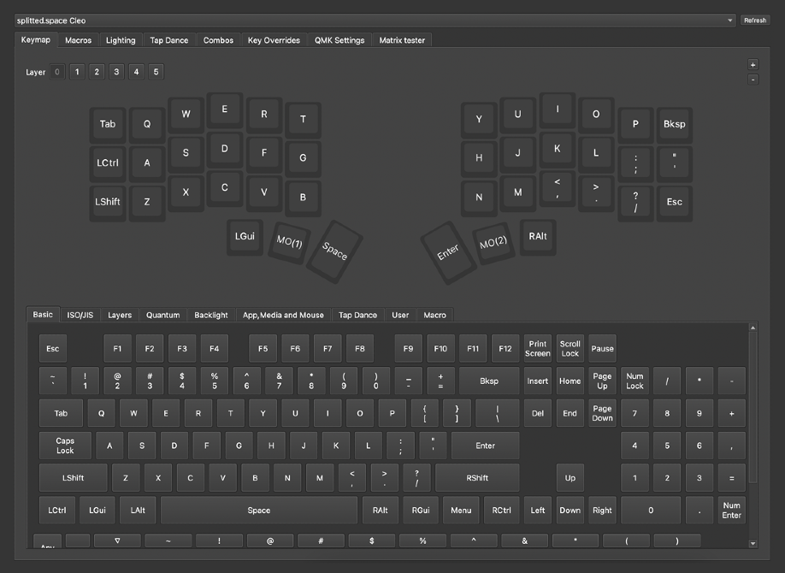Select the MO(2) thumb key in the layout
The width and height of the screenshot is (785, 573).
tap(493, 242)
